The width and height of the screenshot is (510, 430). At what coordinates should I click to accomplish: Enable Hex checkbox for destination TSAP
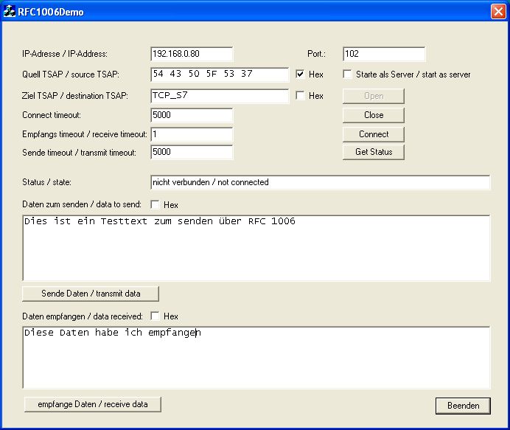(300, 96)
